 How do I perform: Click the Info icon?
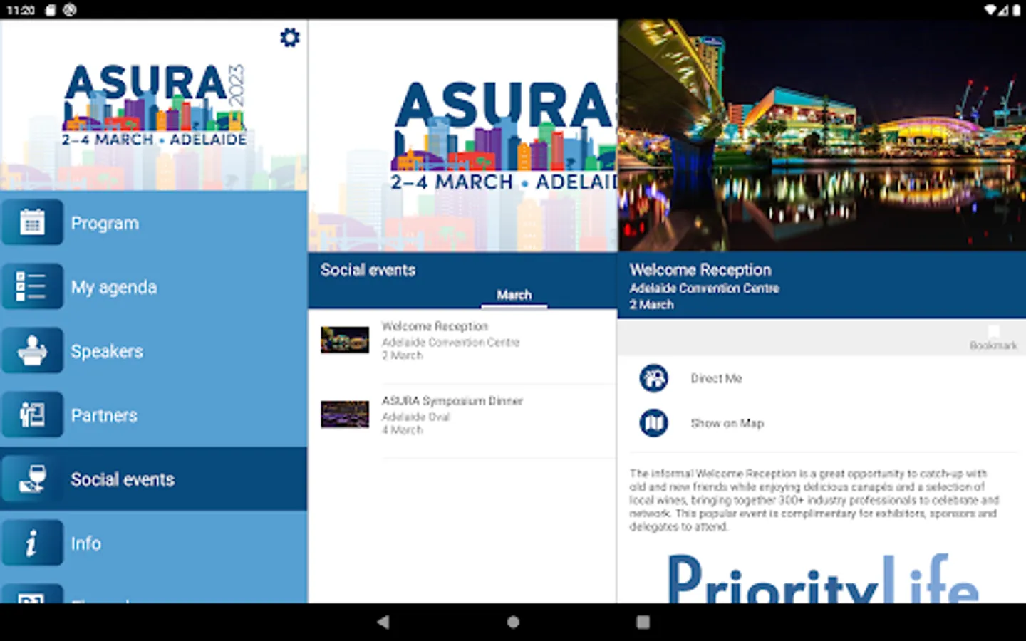tap(32, 543)
